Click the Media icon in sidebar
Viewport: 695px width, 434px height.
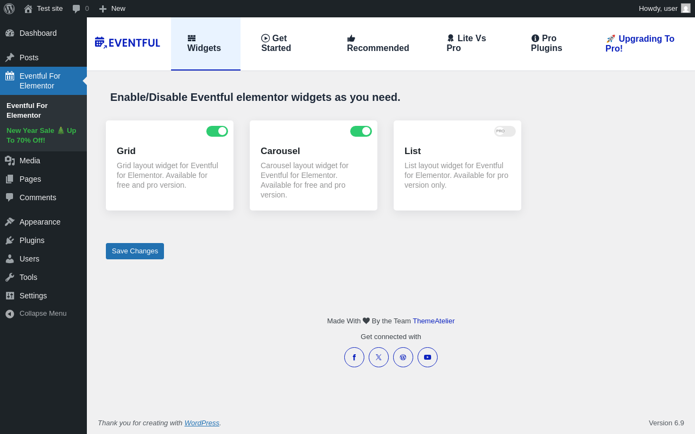10,161
